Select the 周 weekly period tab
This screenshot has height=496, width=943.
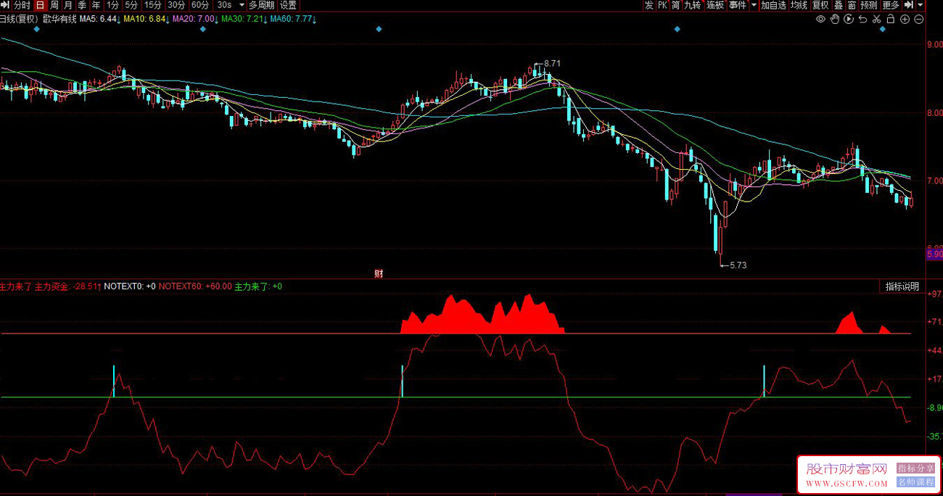tap(54, 5)
